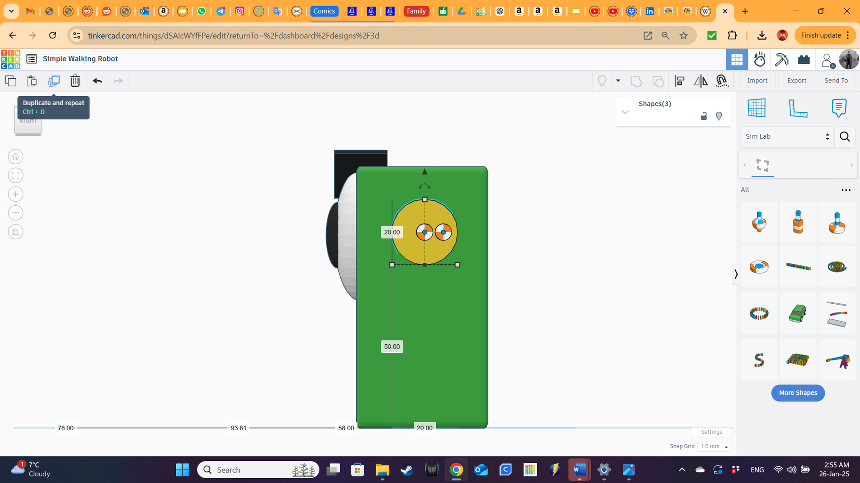This screenshot has width=860, height=483.
Task: Click the Group shapes icon
Action: point(636,81)
